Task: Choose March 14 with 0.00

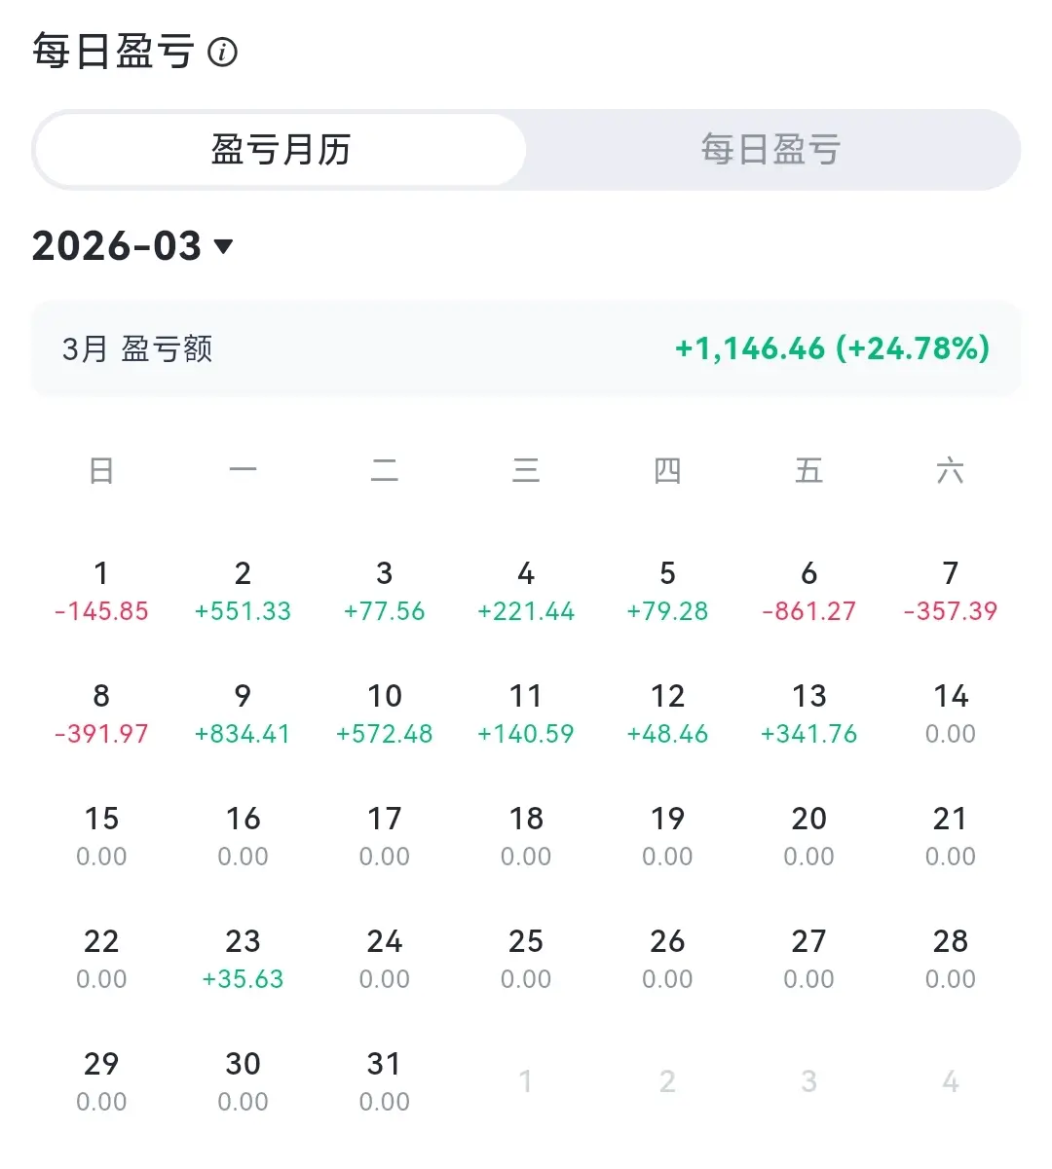Action: [950, 714]
